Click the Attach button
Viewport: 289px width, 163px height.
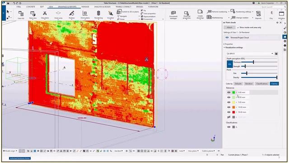coord(229,27)
